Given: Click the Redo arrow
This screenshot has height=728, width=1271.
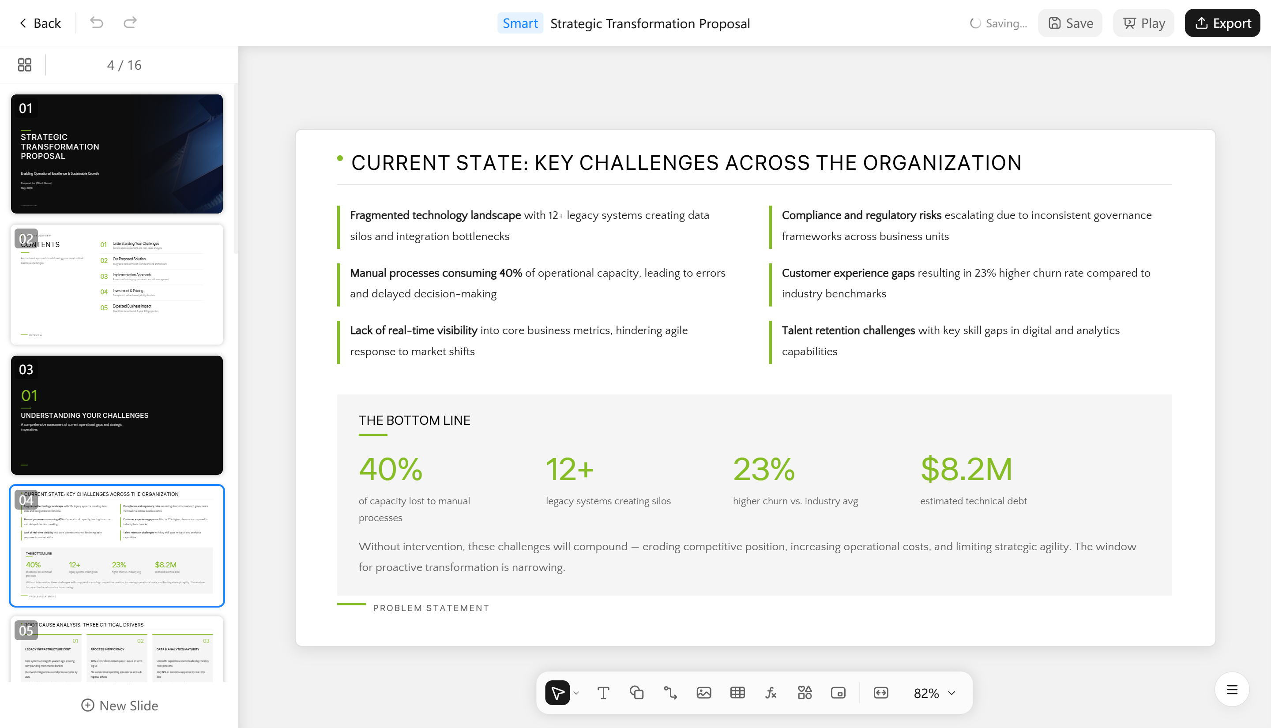Looking at the screenshot, I should click(x=130, y=23).
